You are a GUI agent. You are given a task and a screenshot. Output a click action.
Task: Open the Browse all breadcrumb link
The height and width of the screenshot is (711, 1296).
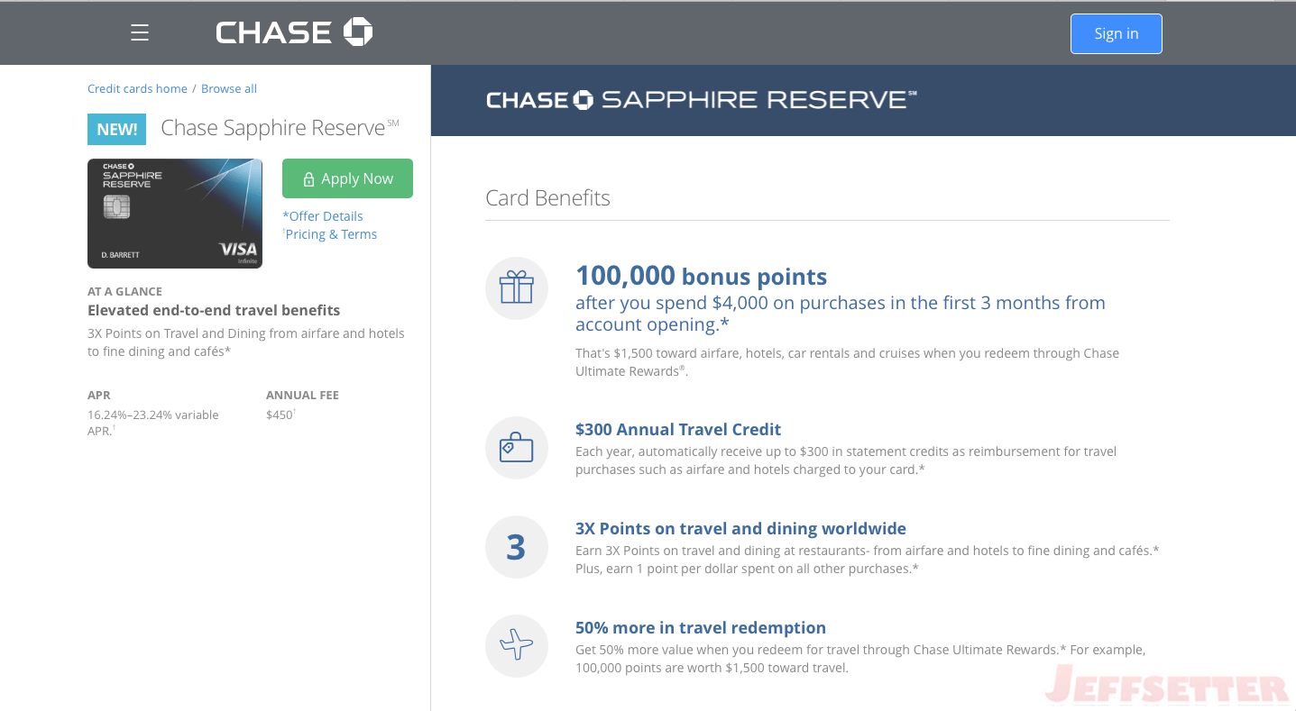click(229, 88)
